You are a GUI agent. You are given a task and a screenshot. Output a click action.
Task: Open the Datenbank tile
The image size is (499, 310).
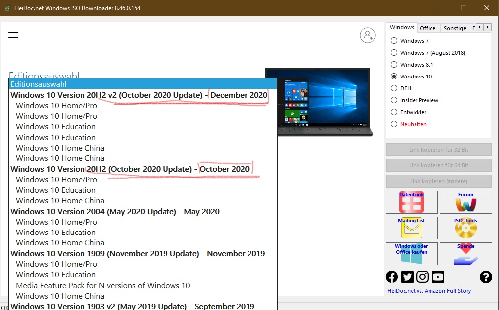point(412,202)
